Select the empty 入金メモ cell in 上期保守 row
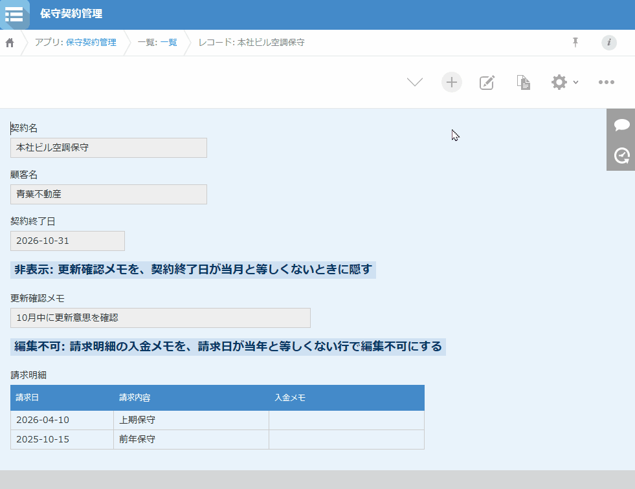 pyautogui.click(x=347, y=420)
